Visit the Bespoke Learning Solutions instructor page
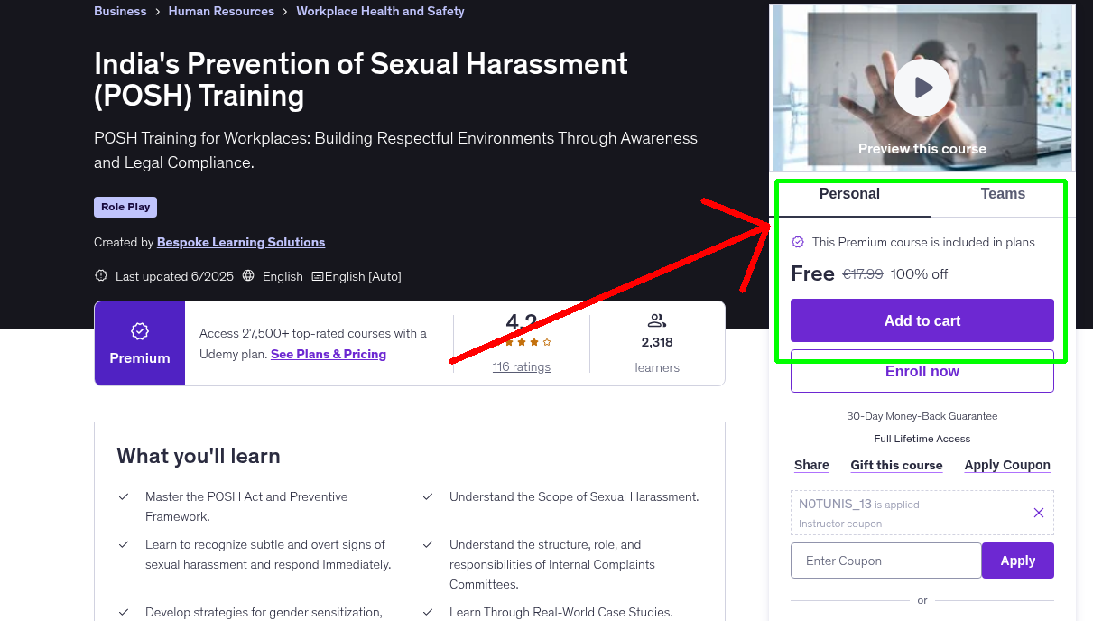Image resolution: width=1093 pixels, height=621 pixels. tap(240, 242)
